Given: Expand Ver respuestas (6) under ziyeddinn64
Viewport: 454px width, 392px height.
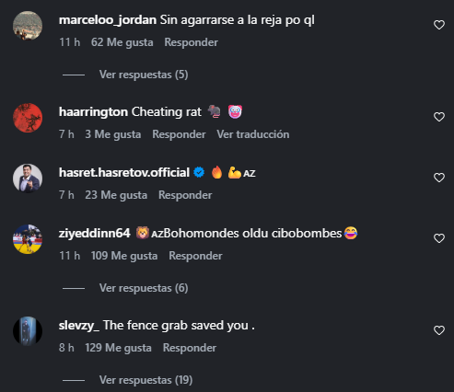Looking at the screenshot, I should click(144, 288).
